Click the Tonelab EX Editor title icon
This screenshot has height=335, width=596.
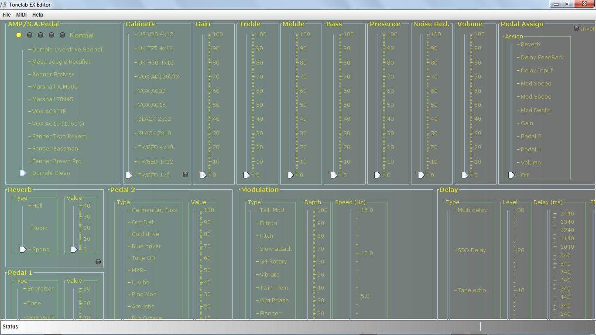[4, 4]
